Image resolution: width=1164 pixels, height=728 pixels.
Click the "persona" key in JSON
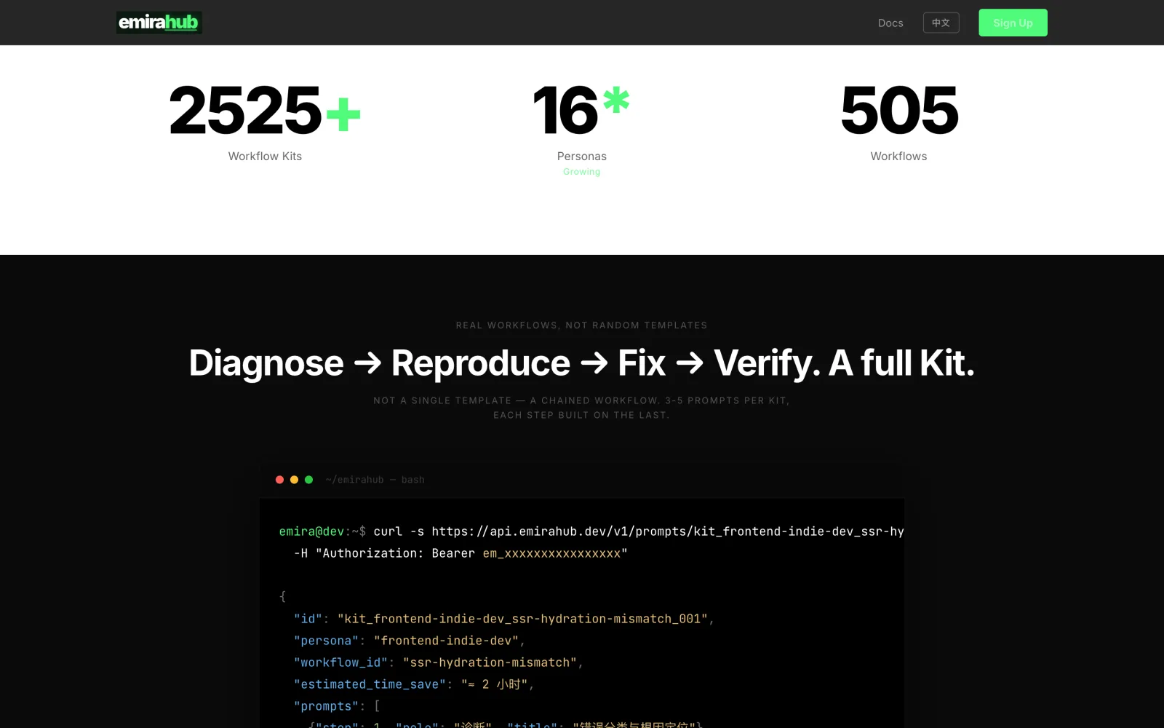pyautogui.click(x=326, y=641)
